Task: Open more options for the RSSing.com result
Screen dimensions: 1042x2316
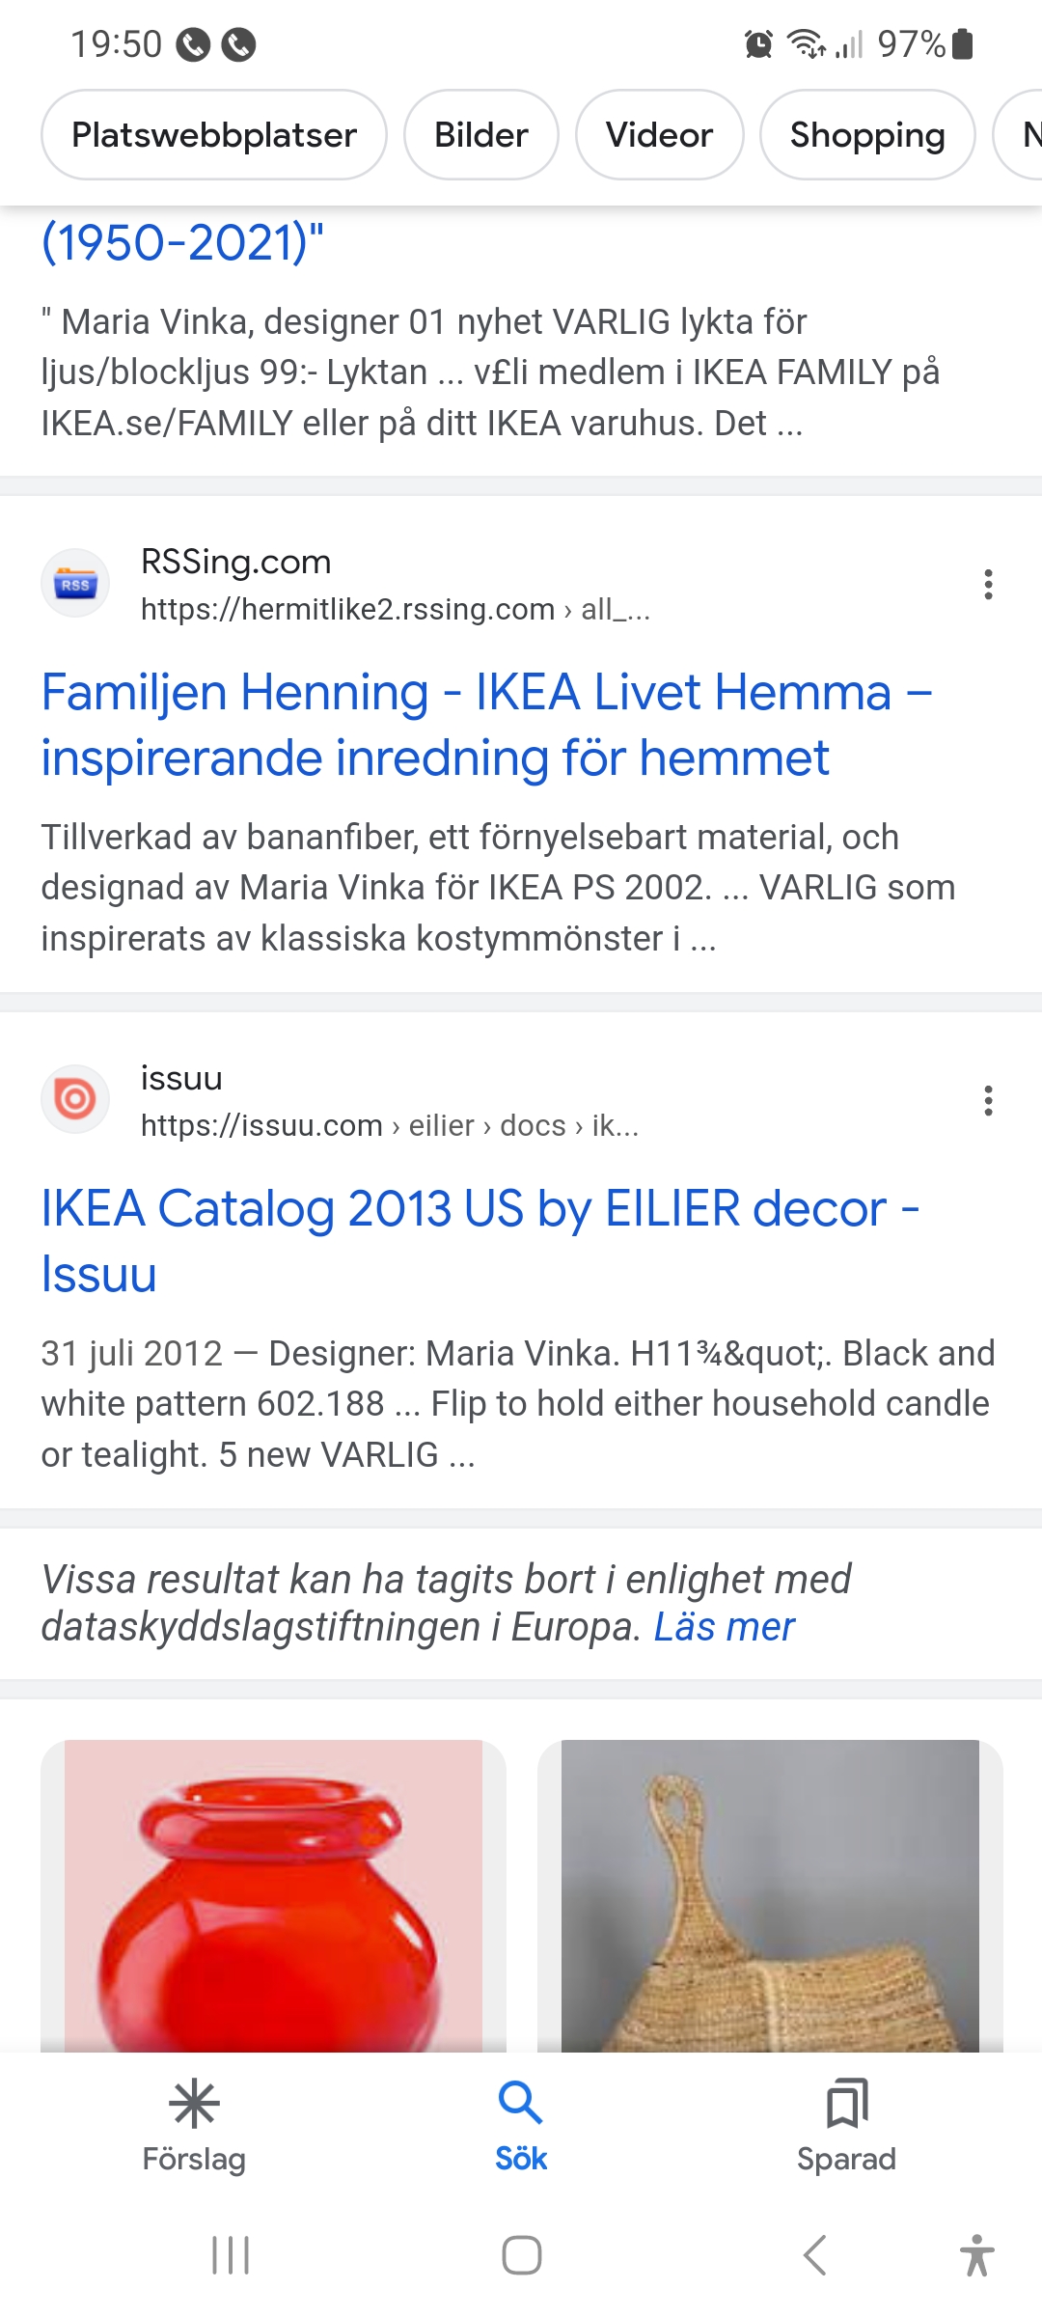Action: (x=988, y=584)
